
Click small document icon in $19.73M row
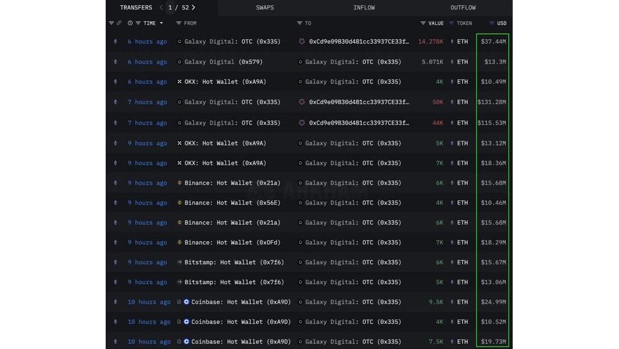[179, 341]
